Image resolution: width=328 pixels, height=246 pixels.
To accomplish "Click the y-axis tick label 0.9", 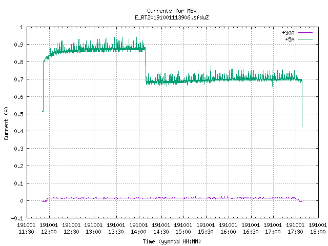I will pyautogui.click(x=18, y=45).
